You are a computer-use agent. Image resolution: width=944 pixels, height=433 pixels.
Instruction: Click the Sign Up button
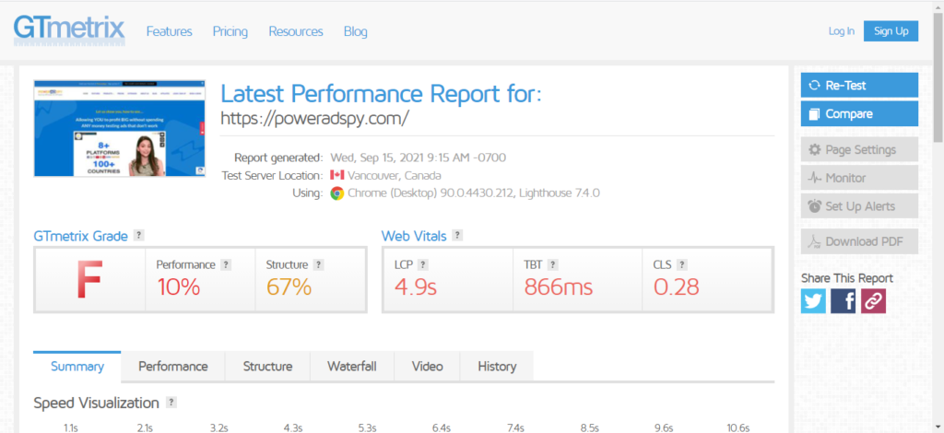click(891, 31)
